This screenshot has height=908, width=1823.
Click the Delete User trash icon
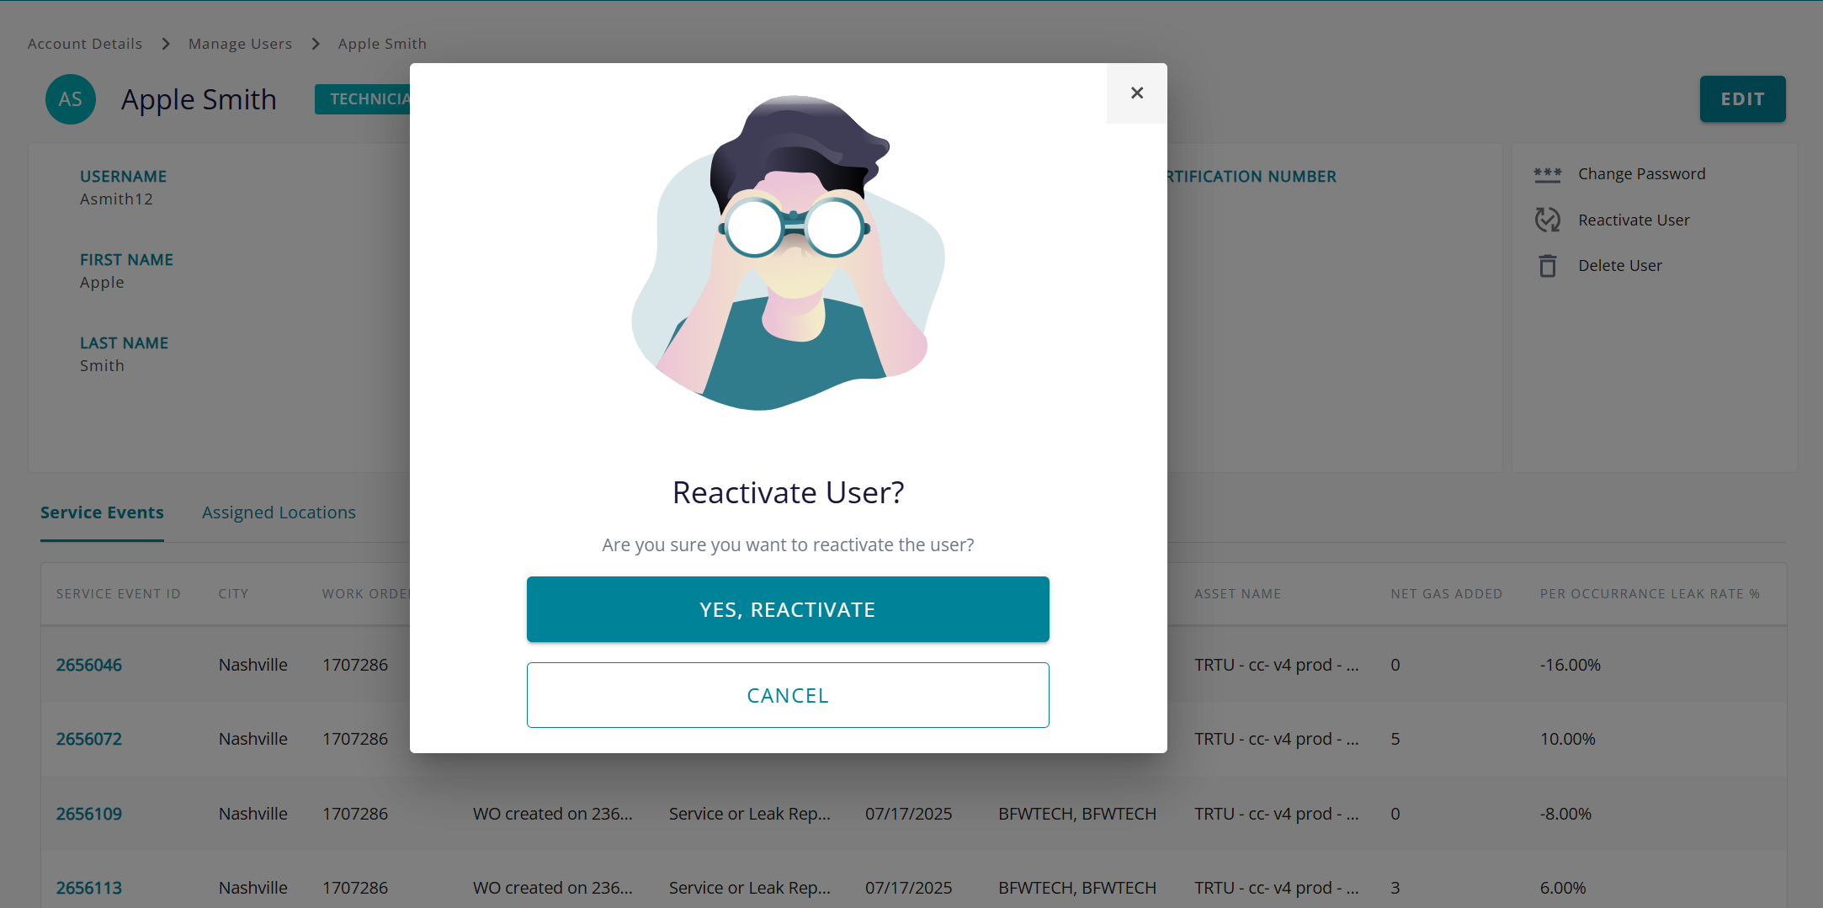coord(1547,266)
